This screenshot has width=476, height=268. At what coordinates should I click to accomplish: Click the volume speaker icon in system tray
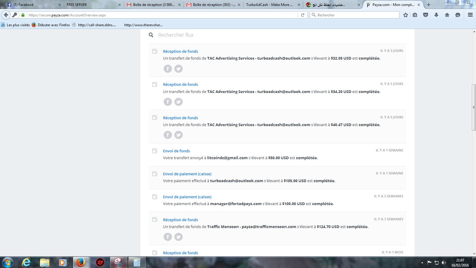click(444, 263)
